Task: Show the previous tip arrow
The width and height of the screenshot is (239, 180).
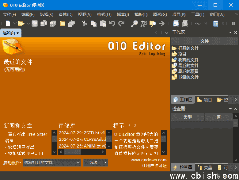Action: click(130, 125)
